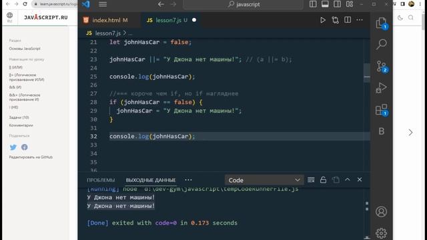Go back in VS Code navigation history
The image size is (427, 240).
pyautogui.click(x=161, y=5)
